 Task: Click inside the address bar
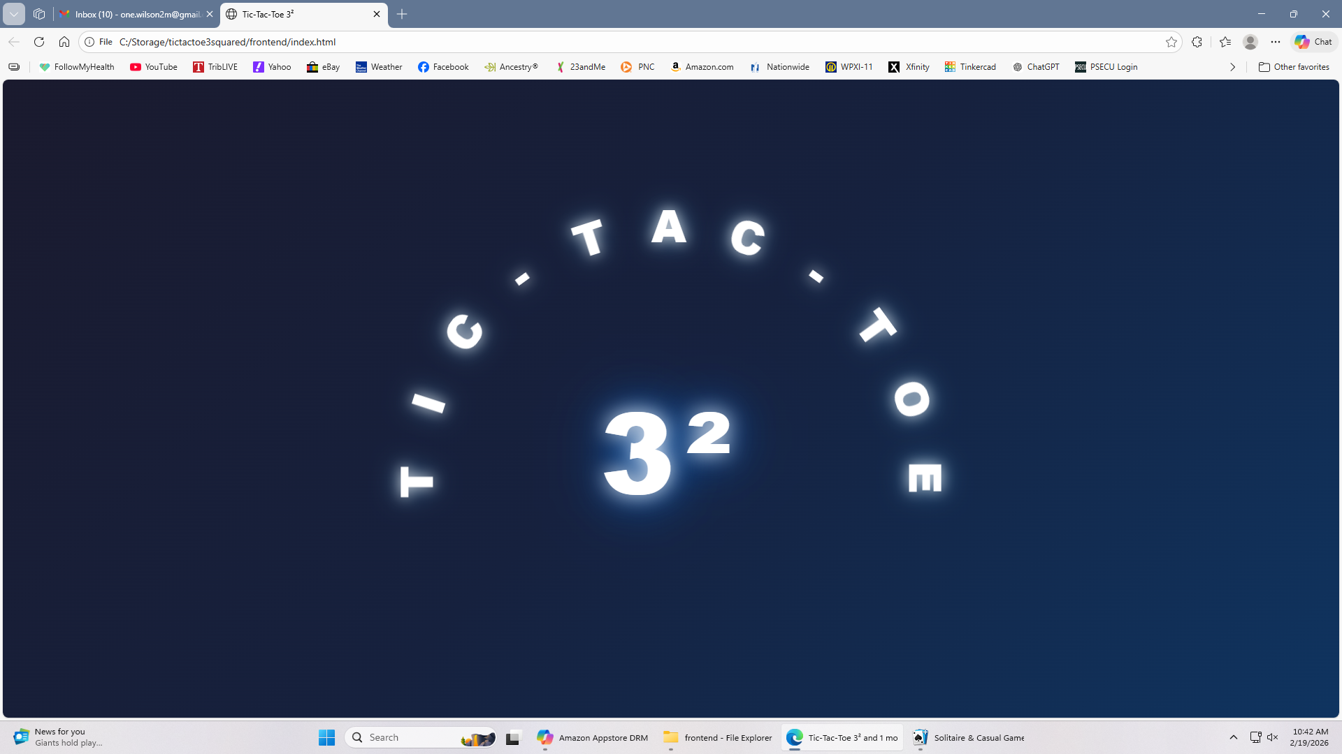489,42
